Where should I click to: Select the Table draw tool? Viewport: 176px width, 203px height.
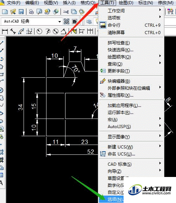(x=1, y=175)
